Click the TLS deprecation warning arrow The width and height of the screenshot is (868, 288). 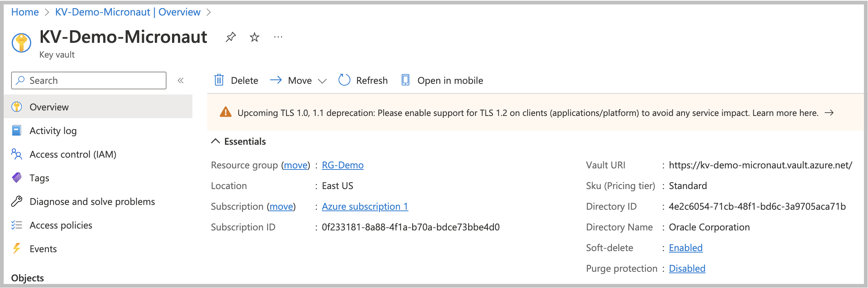(830, 113)
